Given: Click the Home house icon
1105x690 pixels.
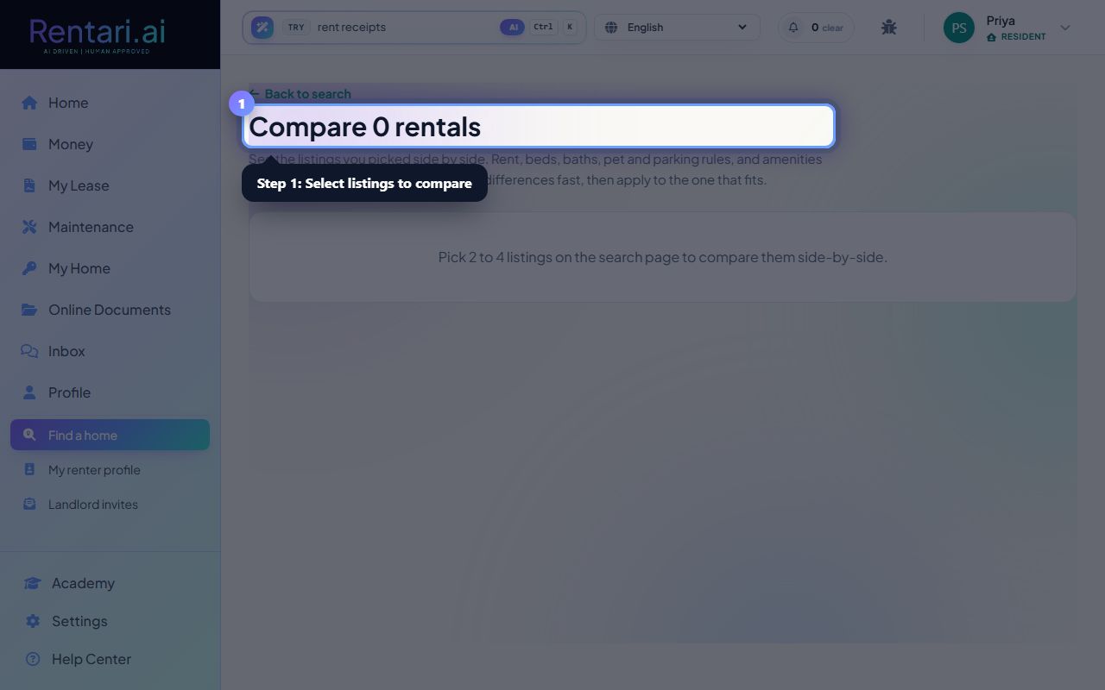Looking at the screenshot, I should [x=29, y=103].
